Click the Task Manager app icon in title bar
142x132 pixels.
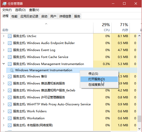click(x=4, y=4)
